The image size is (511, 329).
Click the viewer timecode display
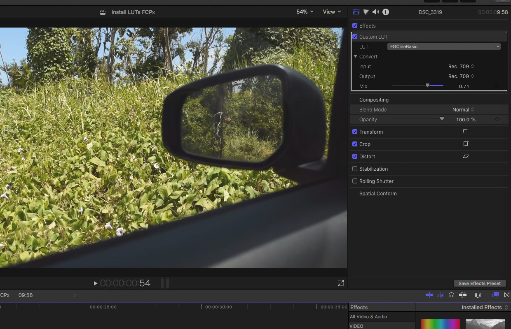125,283
